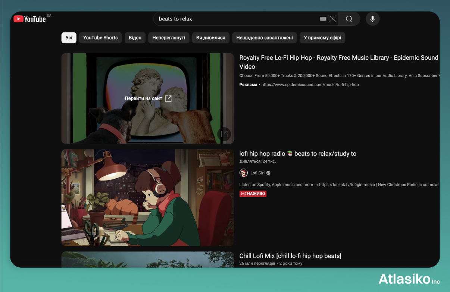This screenshot has height=292, width=450.
Task: Open the YouTube home logo
Action: click(29, 19)
